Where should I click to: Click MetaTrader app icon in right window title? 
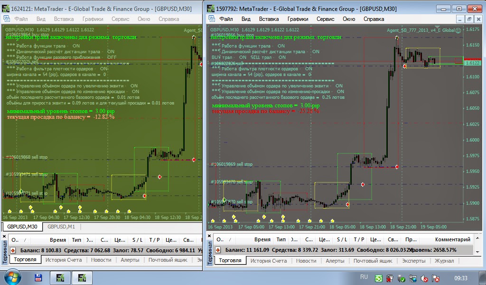(x=211, y=9)
